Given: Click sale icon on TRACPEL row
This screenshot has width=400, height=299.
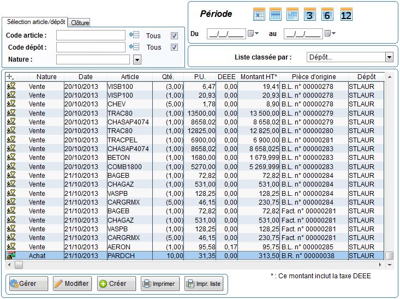Looking at the screenshot, I should pos(11,140).
